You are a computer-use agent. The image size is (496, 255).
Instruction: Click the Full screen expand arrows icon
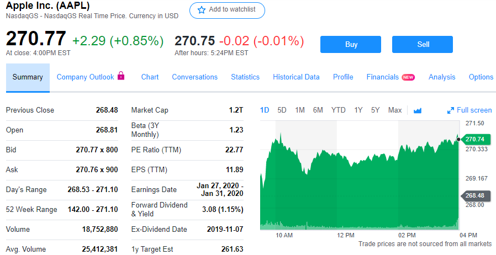451,110
